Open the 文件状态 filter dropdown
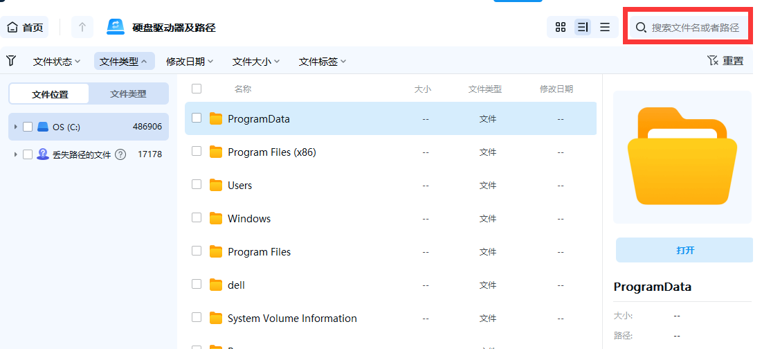This screenshot has width=762, height=349. point(57,61)
